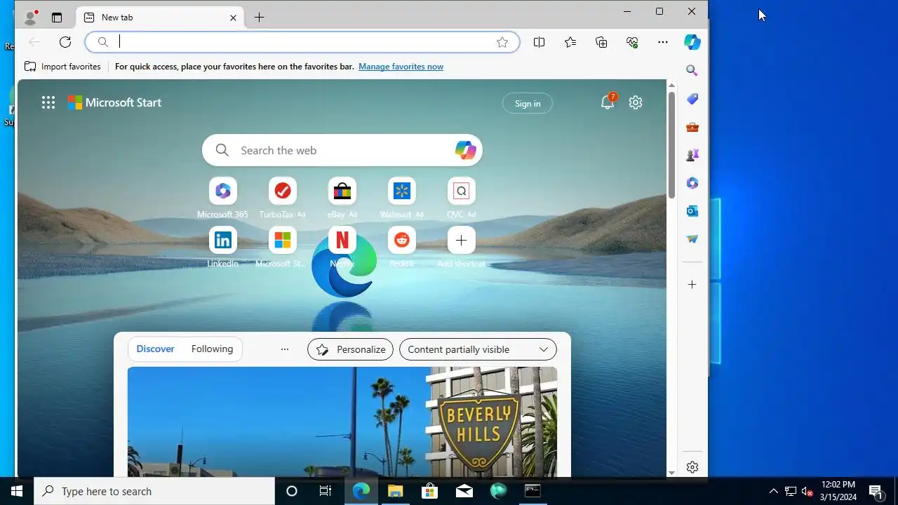
Task: Open the Favorites list icon
Action: pyautogui.click(x=570, y=42)
